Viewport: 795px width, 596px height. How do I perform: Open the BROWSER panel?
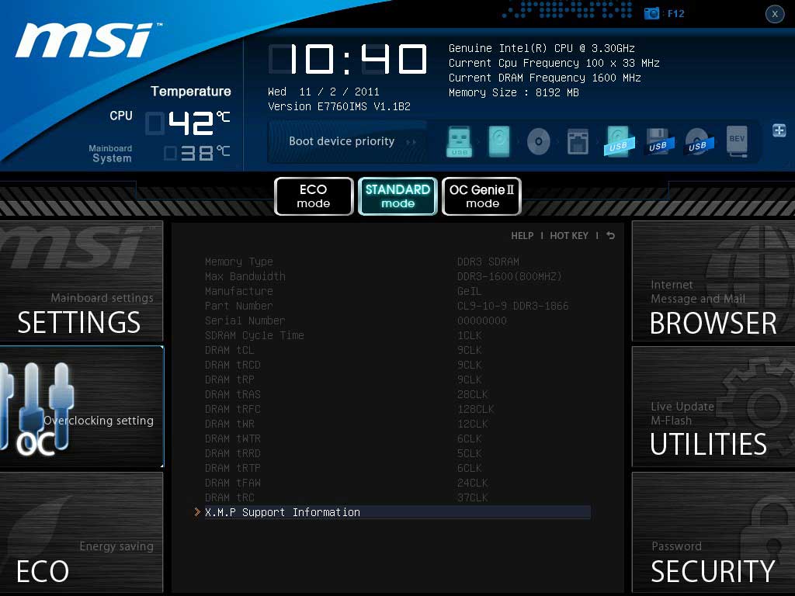coord(713,281)
